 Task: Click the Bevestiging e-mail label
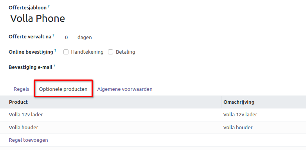click(31, 67)
